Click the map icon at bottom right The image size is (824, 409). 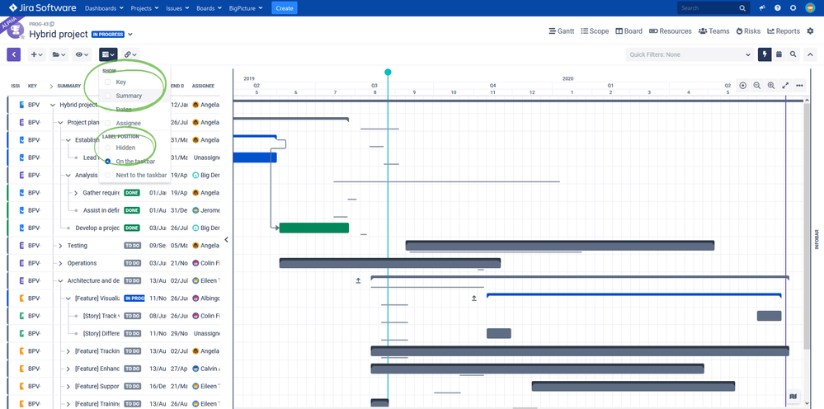coord(793,397)
